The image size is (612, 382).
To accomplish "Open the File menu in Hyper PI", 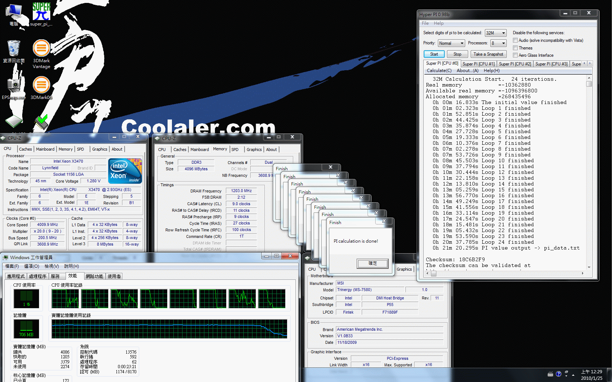I will [x=425, y=23].
